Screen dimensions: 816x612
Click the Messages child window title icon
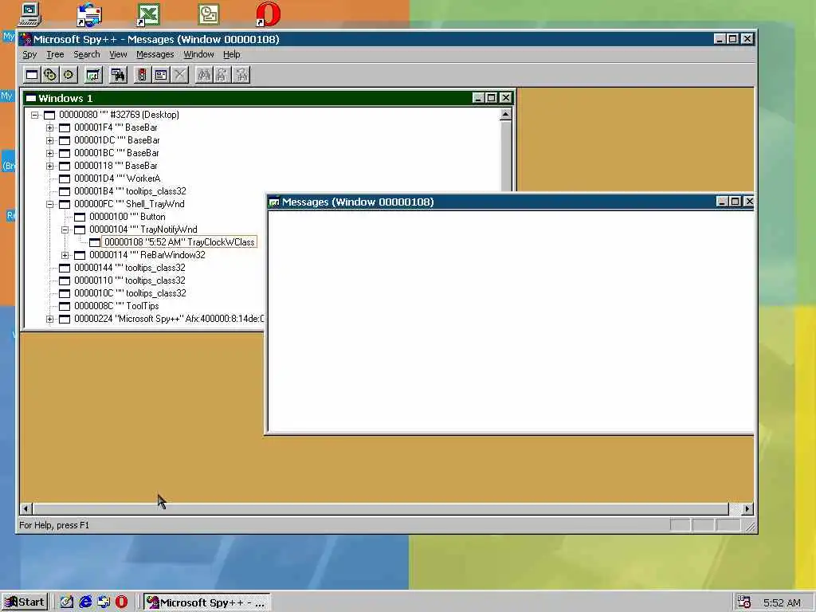click(274, 202)
